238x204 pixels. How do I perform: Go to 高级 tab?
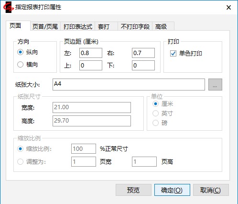[x=163, y=26]
